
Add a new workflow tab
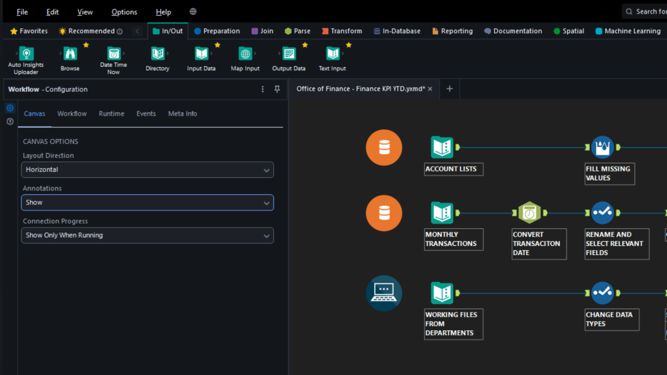(x=450, y=89)
